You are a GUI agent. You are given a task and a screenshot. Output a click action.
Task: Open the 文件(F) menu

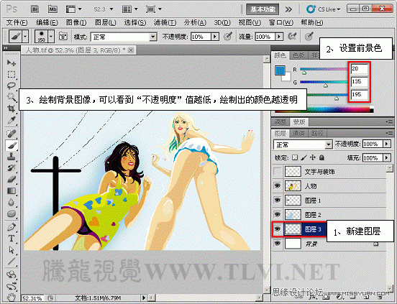coord(17,23)
